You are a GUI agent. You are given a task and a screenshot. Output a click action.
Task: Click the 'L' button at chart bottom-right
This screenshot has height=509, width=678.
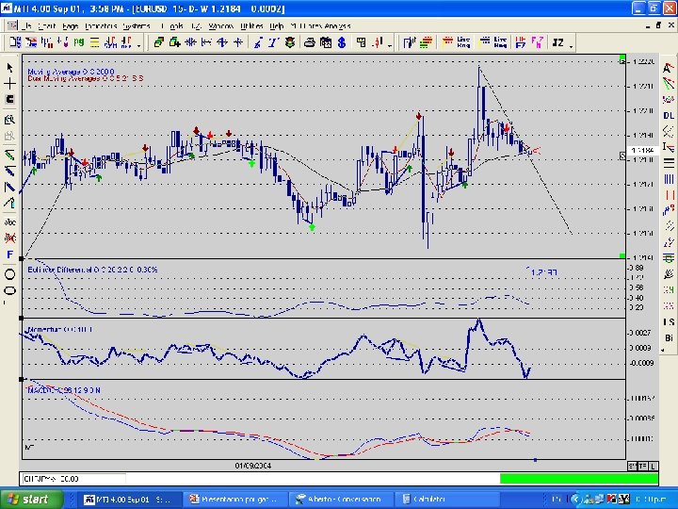(653, 466)
